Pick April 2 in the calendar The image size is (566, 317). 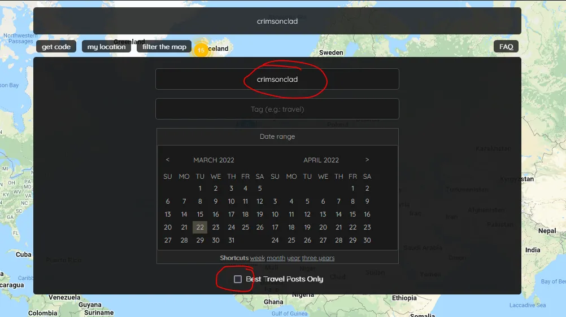coord(367,188)
